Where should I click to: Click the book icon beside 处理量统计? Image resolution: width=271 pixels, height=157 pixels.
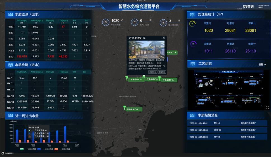pyautogui.click(x=192, y=15)
